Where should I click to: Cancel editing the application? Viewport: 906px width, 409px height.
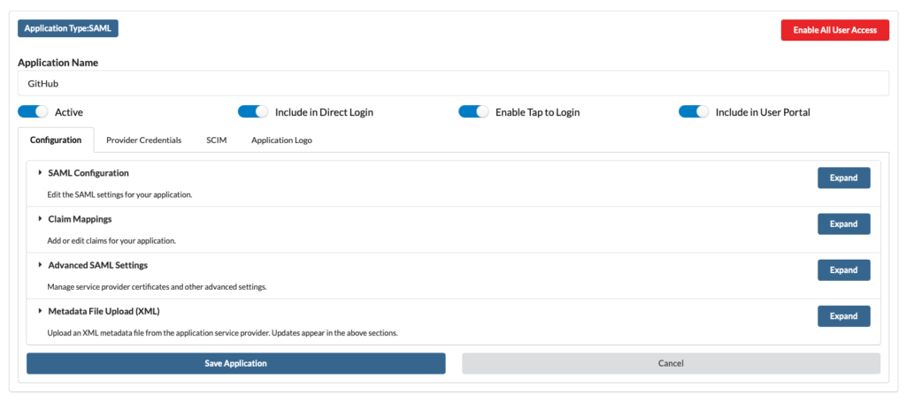[671, 363]
